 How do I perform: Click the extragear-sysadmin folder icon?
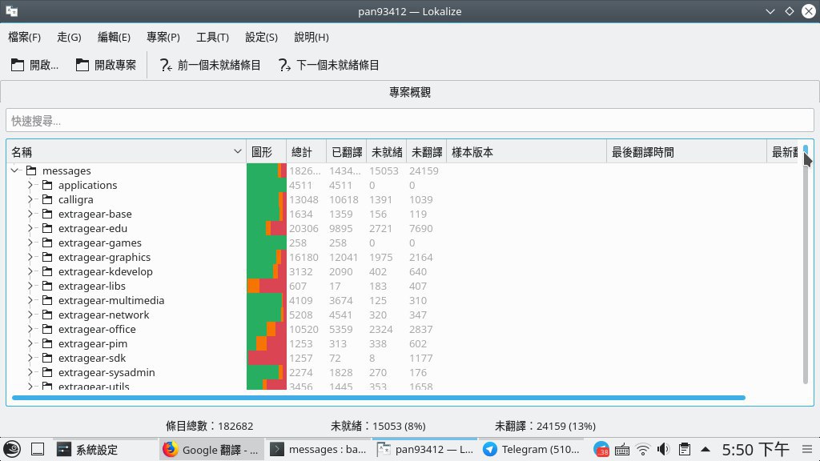pyautogui.click(x=47, y=372)
